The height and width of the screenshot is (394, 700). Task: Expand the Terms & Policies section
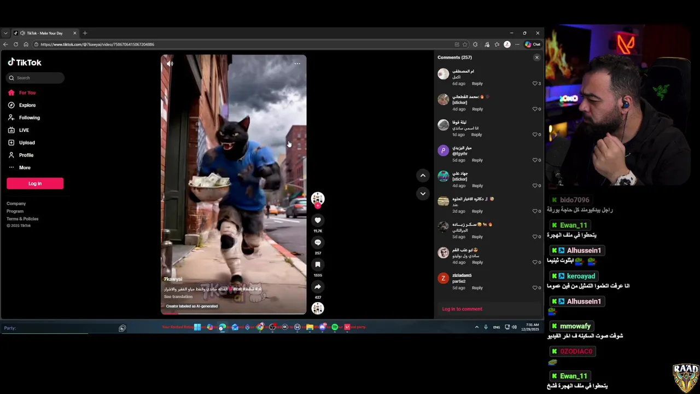[22, 219]
